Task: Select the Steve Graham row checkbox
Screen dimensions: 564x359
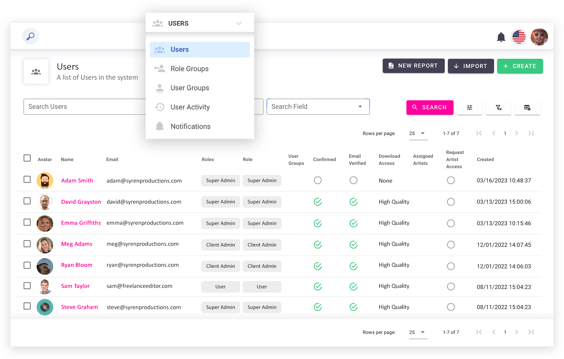Action: click(x=27, y=306)
